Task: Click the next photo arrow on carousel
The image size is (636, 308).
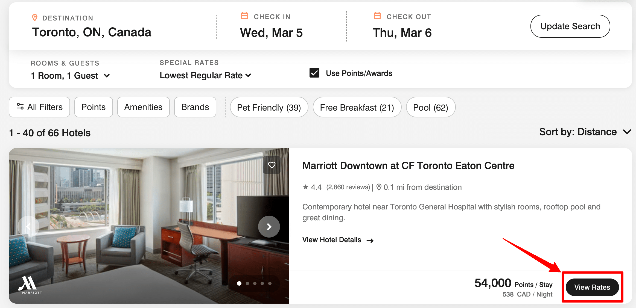Action: pyautogui.click(x=269, y=227)
